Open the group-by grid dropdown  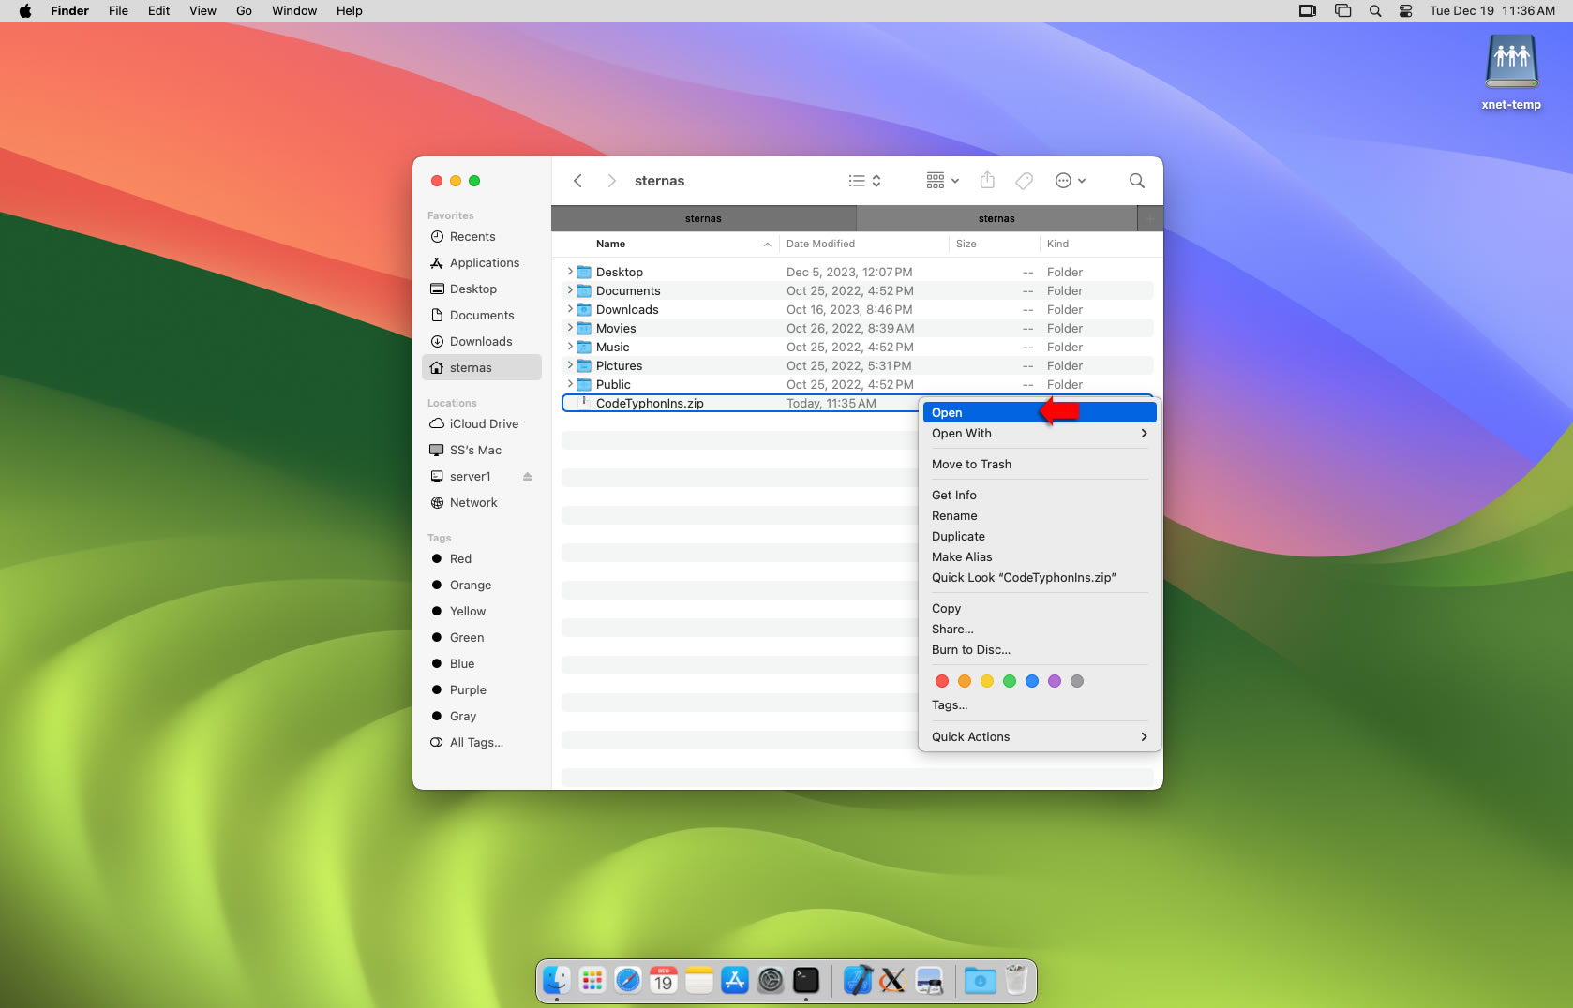coord(942,181)
